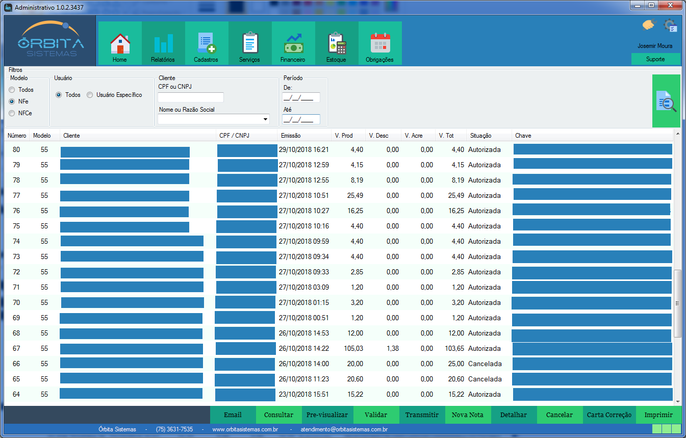Click the vertical scrollbar thumb
Viewport: 686px width, 438px height.
(x=677, y=303)
